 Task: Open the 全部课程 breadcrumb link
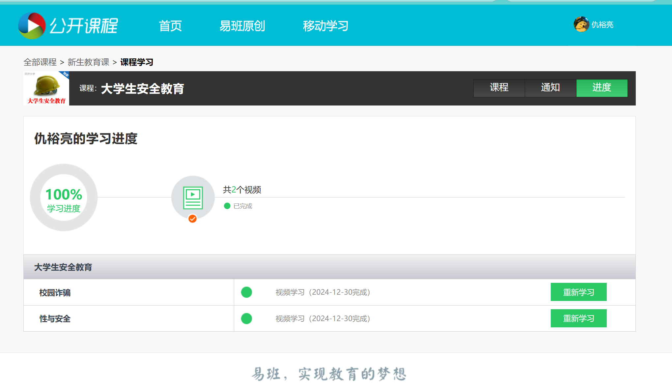pyautogui.click(x=40, y=62)
